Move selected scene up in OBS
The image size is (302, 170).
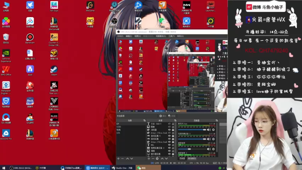(127, 158)
